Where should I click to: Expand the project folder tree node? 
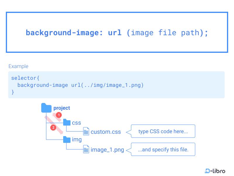(46, 108)
